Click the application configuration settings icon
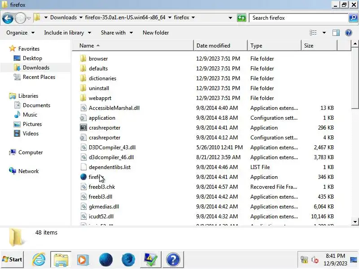Image resolution: width=359 pixels, height=269 pixels. click(83, 118)
